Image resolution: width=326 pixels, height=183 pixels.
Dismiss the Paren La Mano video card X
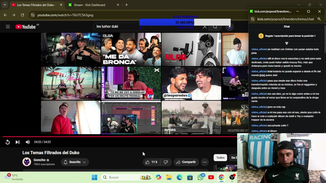[x=157, y=70]
